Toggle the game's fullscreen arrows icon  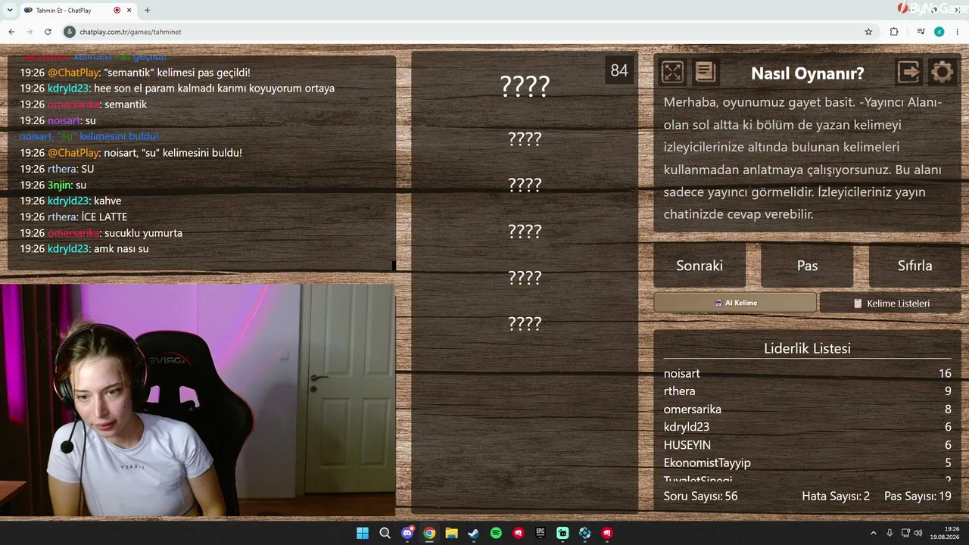672,72
